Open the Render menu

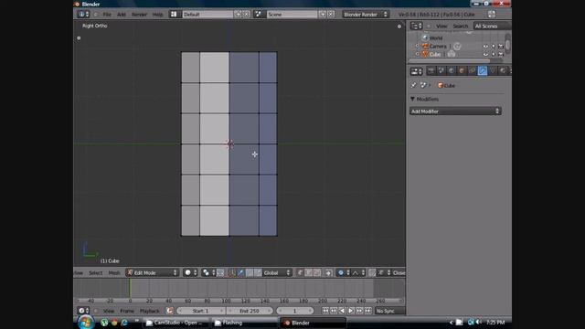[139, 15]
